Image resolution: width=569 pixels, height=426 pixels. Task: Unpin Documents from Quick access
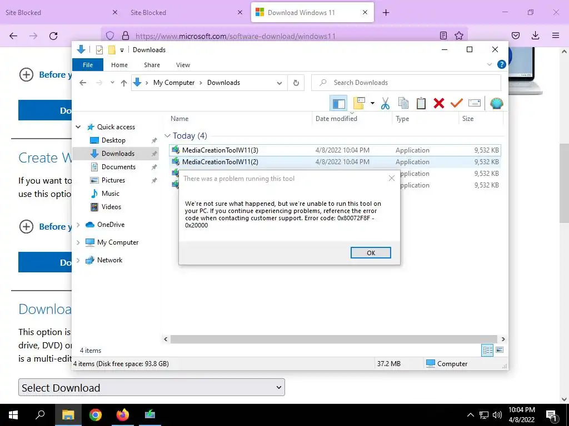pos(154,167)
